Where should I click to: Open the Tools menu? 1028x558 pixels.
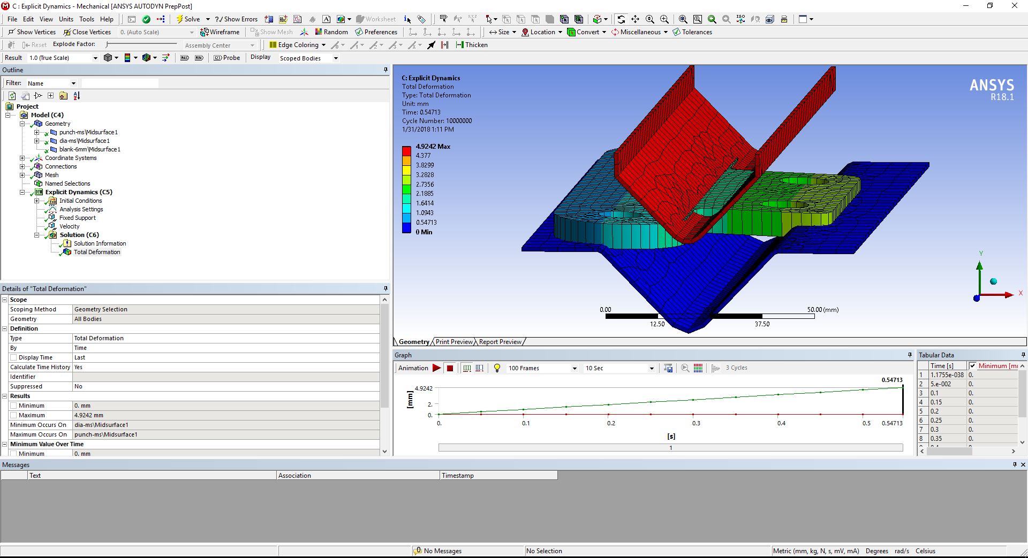(87, 19)
